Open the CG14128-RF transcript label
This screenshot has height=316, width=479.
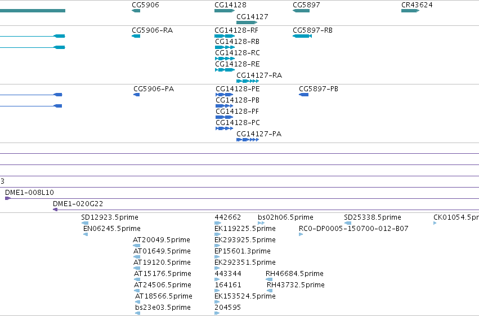click(x=236, y=30)
